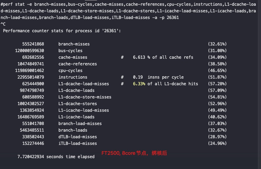
Task: Click 6.613 % of all cache refs
Action: [163, 57]
